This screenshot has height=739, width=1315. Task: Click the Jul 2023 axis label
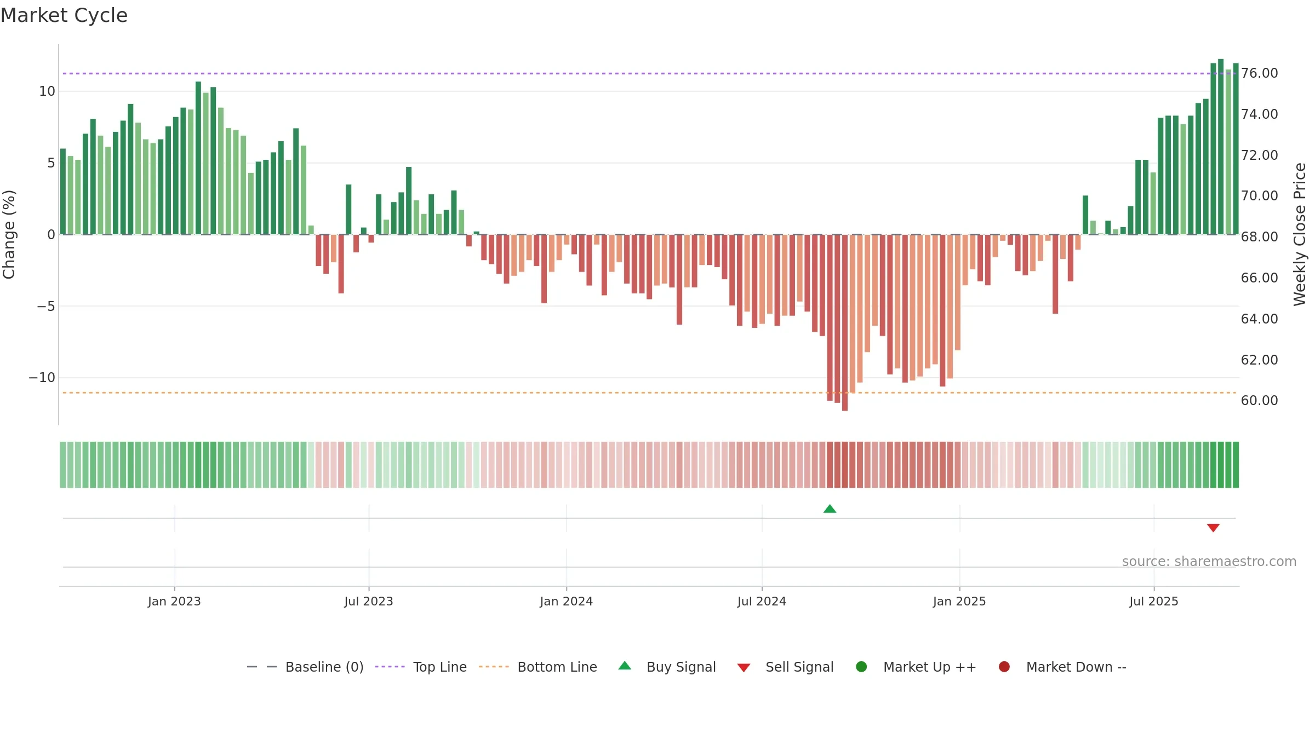point(369,601)
